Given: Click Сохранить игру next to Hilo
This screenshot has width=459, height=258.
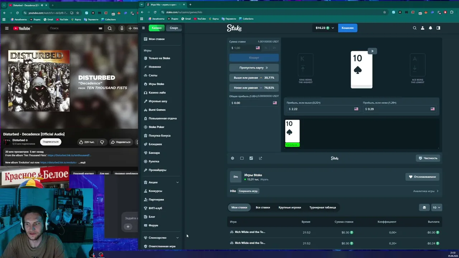Looking at the screenshot, I should (x=249, y=191).
